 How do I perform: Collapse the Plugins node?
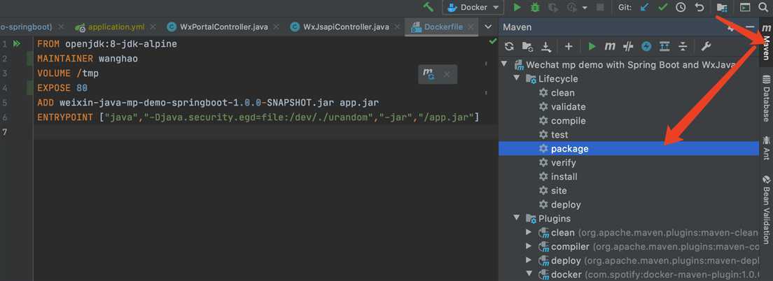(x=516, y=219)
